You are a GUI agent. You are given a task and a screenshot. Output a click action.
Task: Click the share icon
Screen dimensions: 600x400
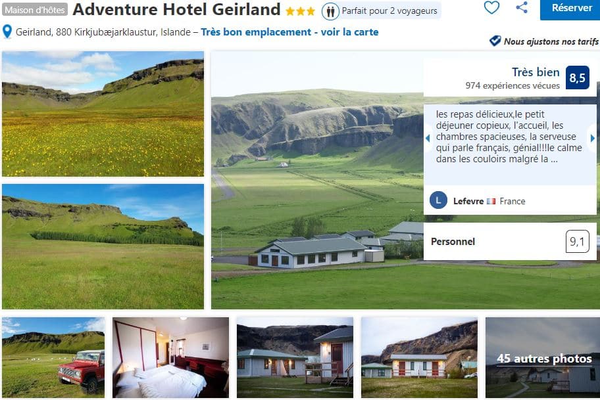click(522, 8)
